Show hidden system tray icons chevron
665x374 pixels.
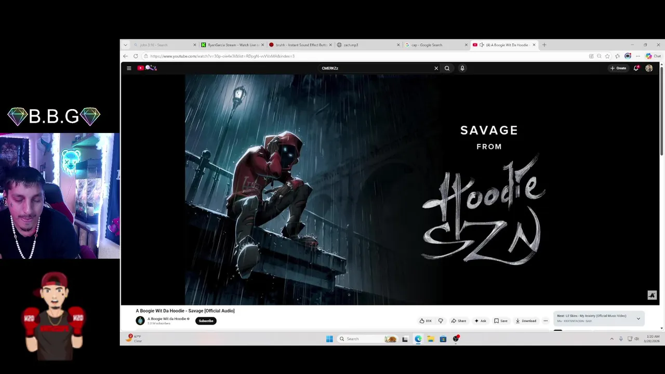[611, 339]
